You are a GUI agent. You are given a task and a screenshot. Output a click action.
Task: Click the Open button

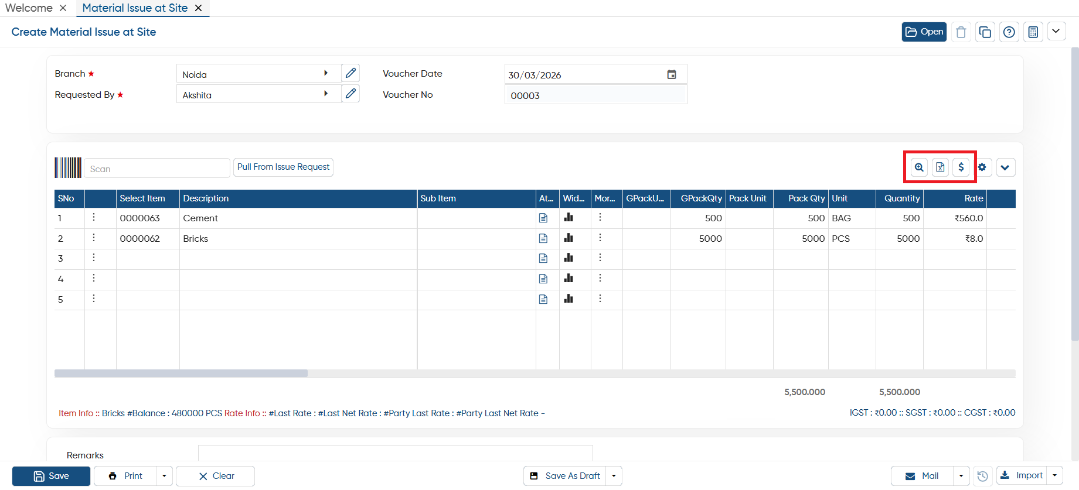tap(924, 32)
